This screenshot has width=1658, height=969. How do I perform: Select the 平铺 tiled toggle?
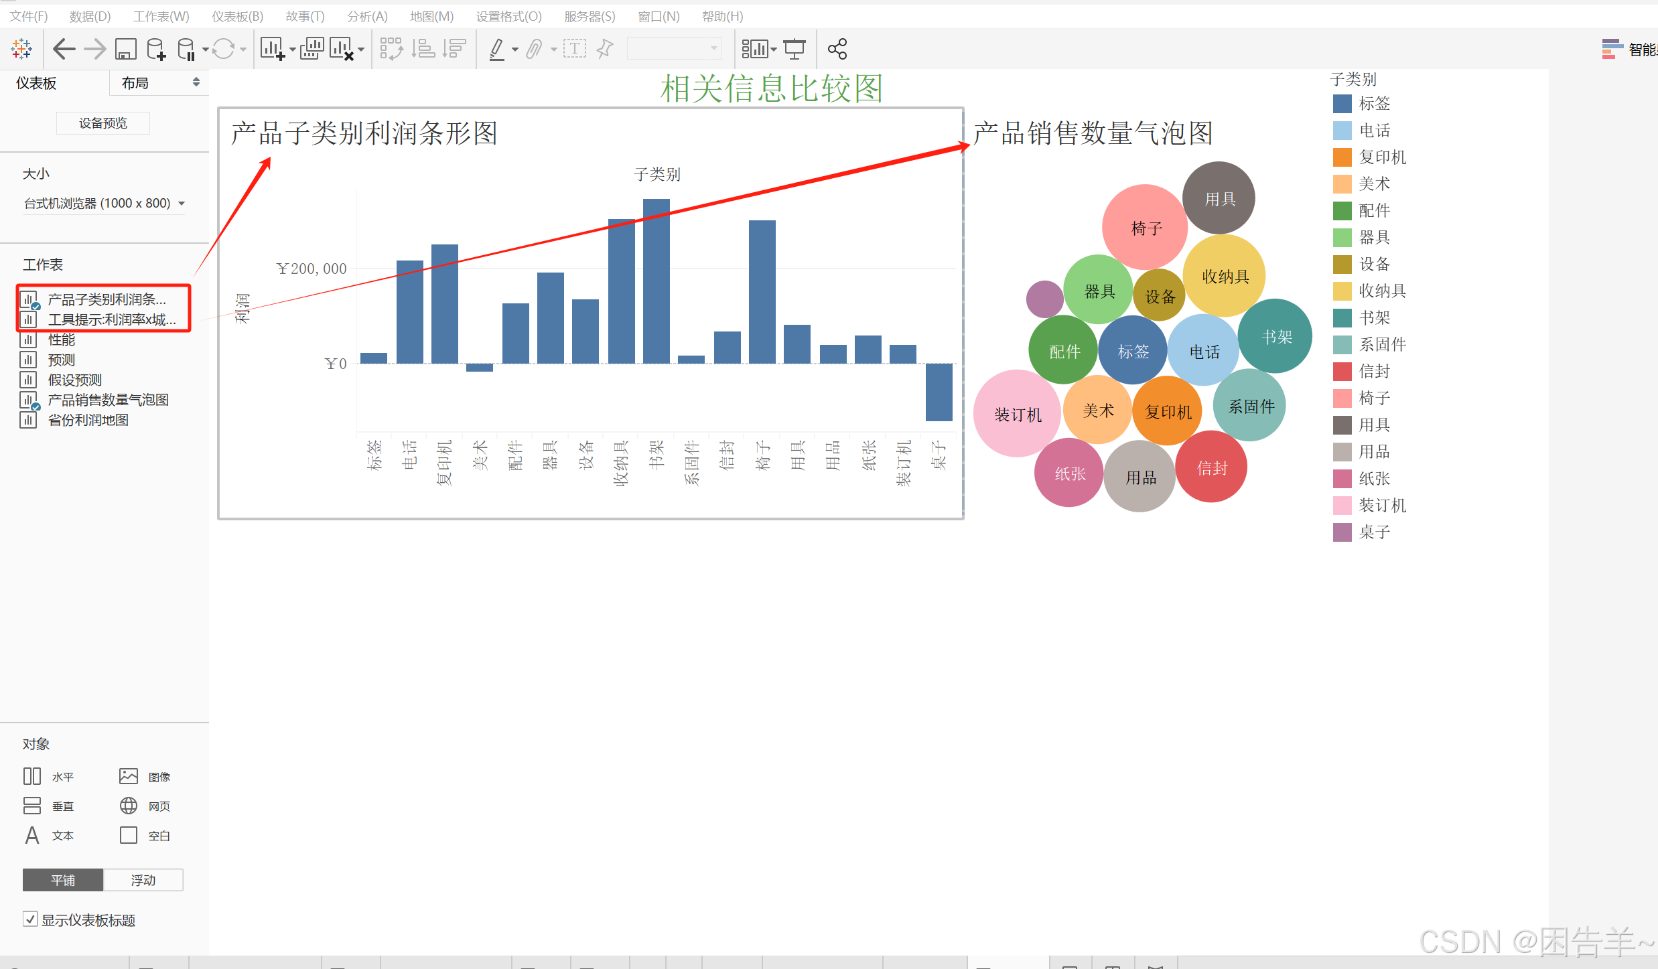[x=63, y=880]
